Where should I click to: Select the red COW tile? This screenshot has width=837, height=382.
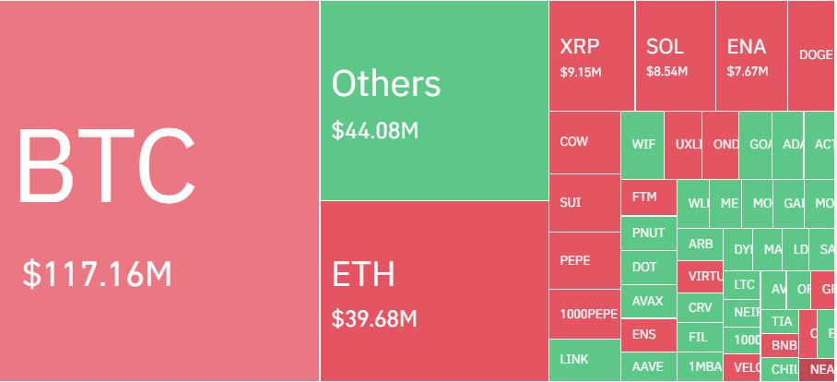point(584,143)
